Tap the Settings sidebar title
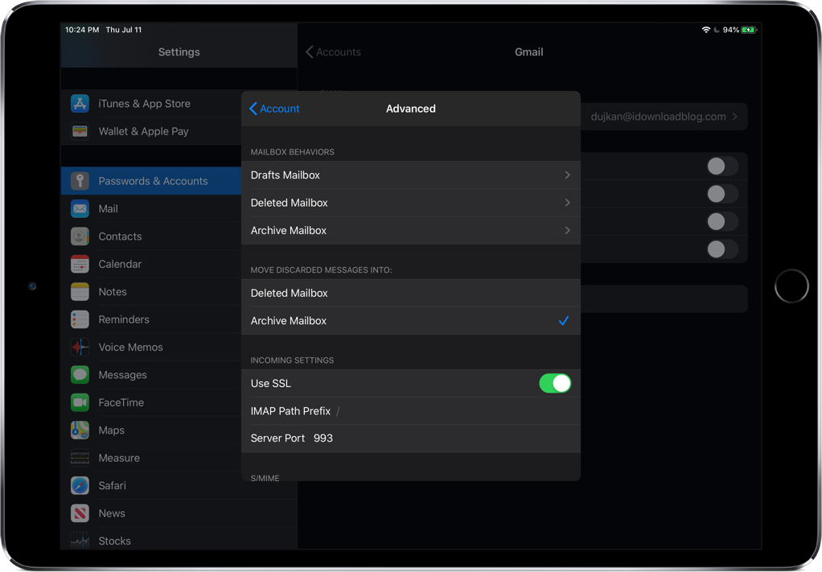 [x=179, y=52]
